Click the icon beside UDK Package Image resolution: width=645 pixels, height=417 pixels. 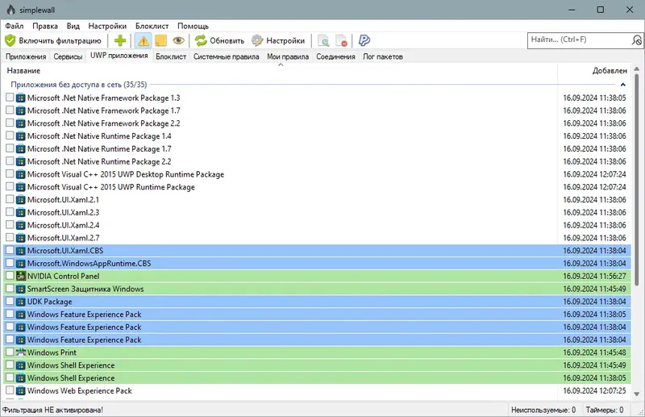point(21,302)
